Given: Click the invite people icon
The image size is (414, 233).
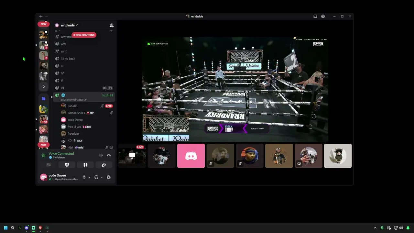Looking at the screenshot, I should click(x=111, y=25).
